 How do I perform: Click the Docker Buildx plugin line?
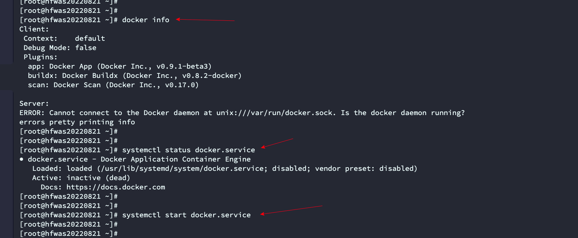[x=135, y=76]
